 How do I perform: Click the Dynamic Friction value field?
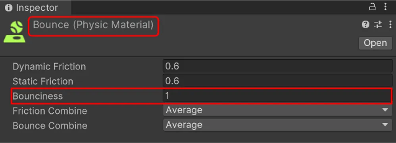277,66
